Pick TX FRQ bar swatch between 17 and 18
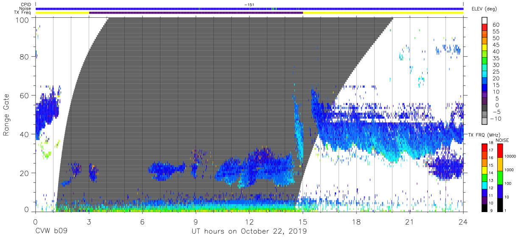 [484, 147]
